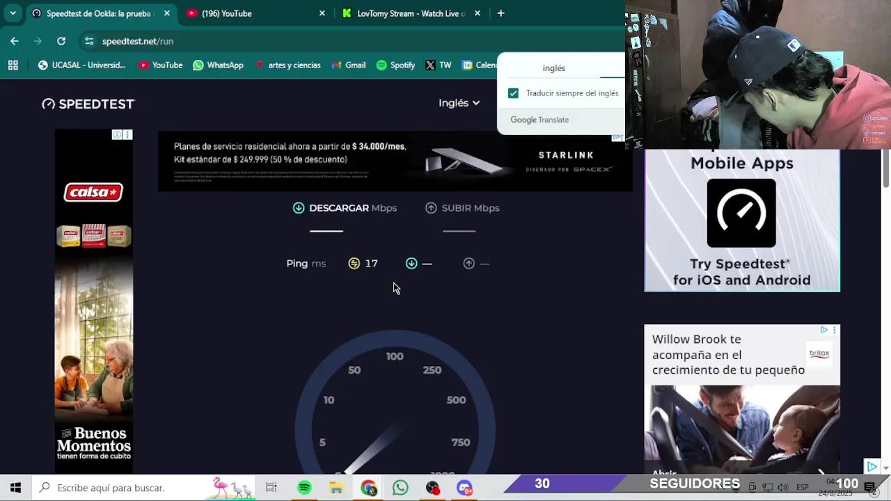This screenshot has width=891, height=501.
Task: Close the YouTube browser tab
Action: click(x=322, y=13)
